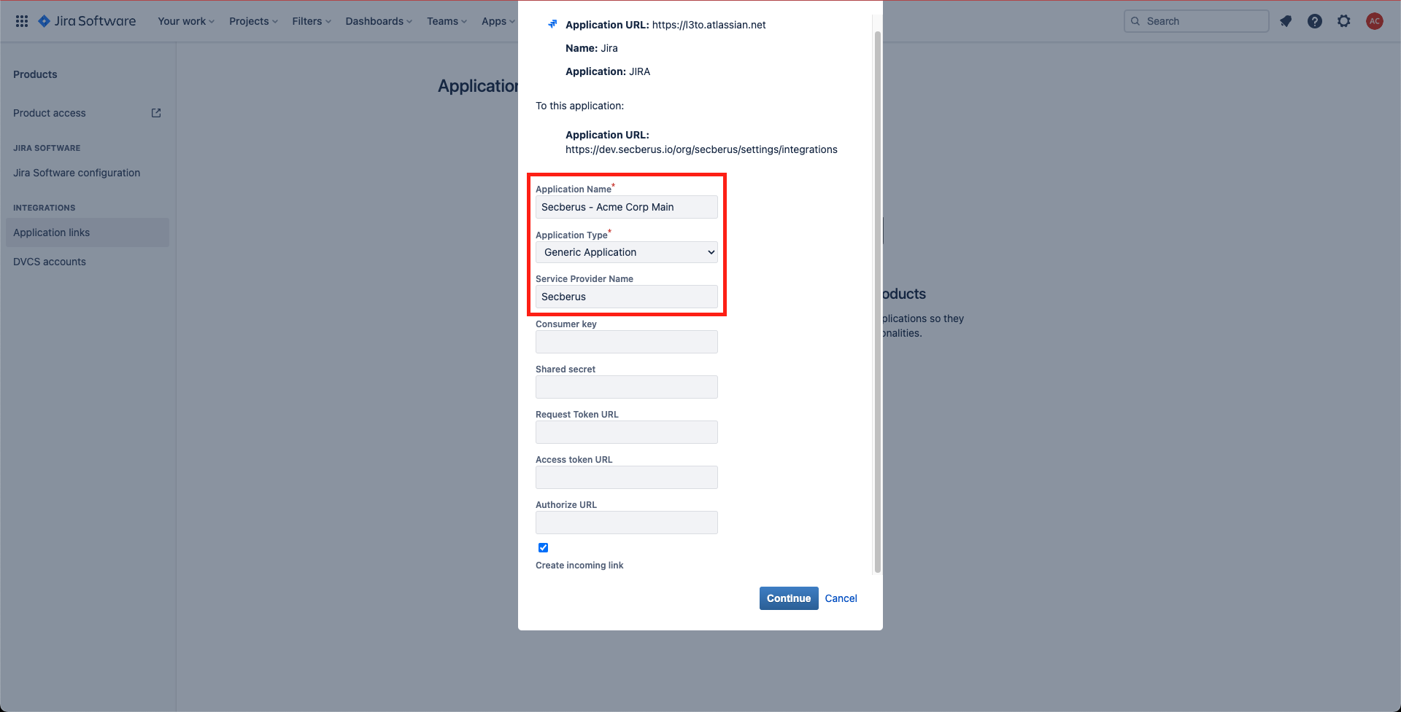Focus the Application Name field
Viewport: 1401px width, 712px height.
point(627,207)
